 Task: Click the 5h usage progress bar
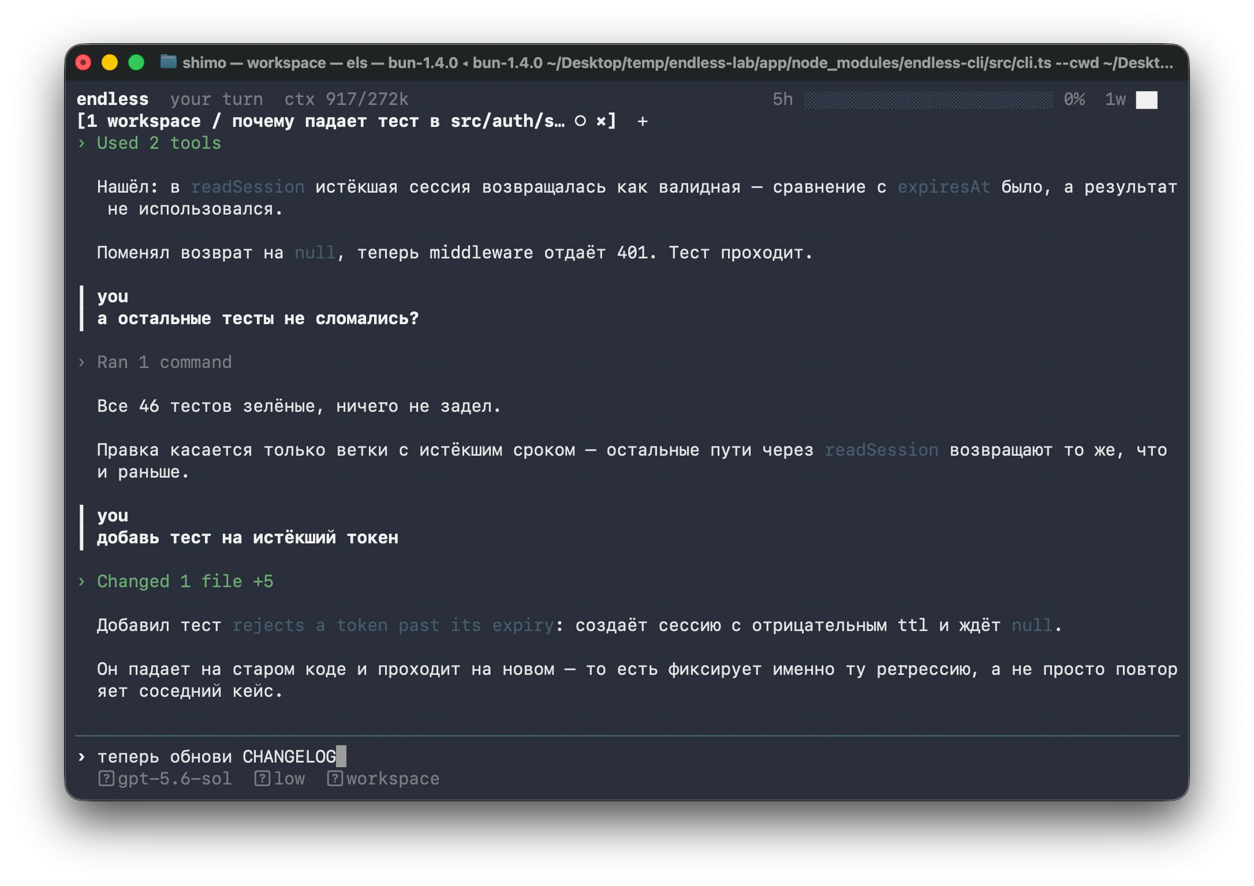(x=928, y=100)
